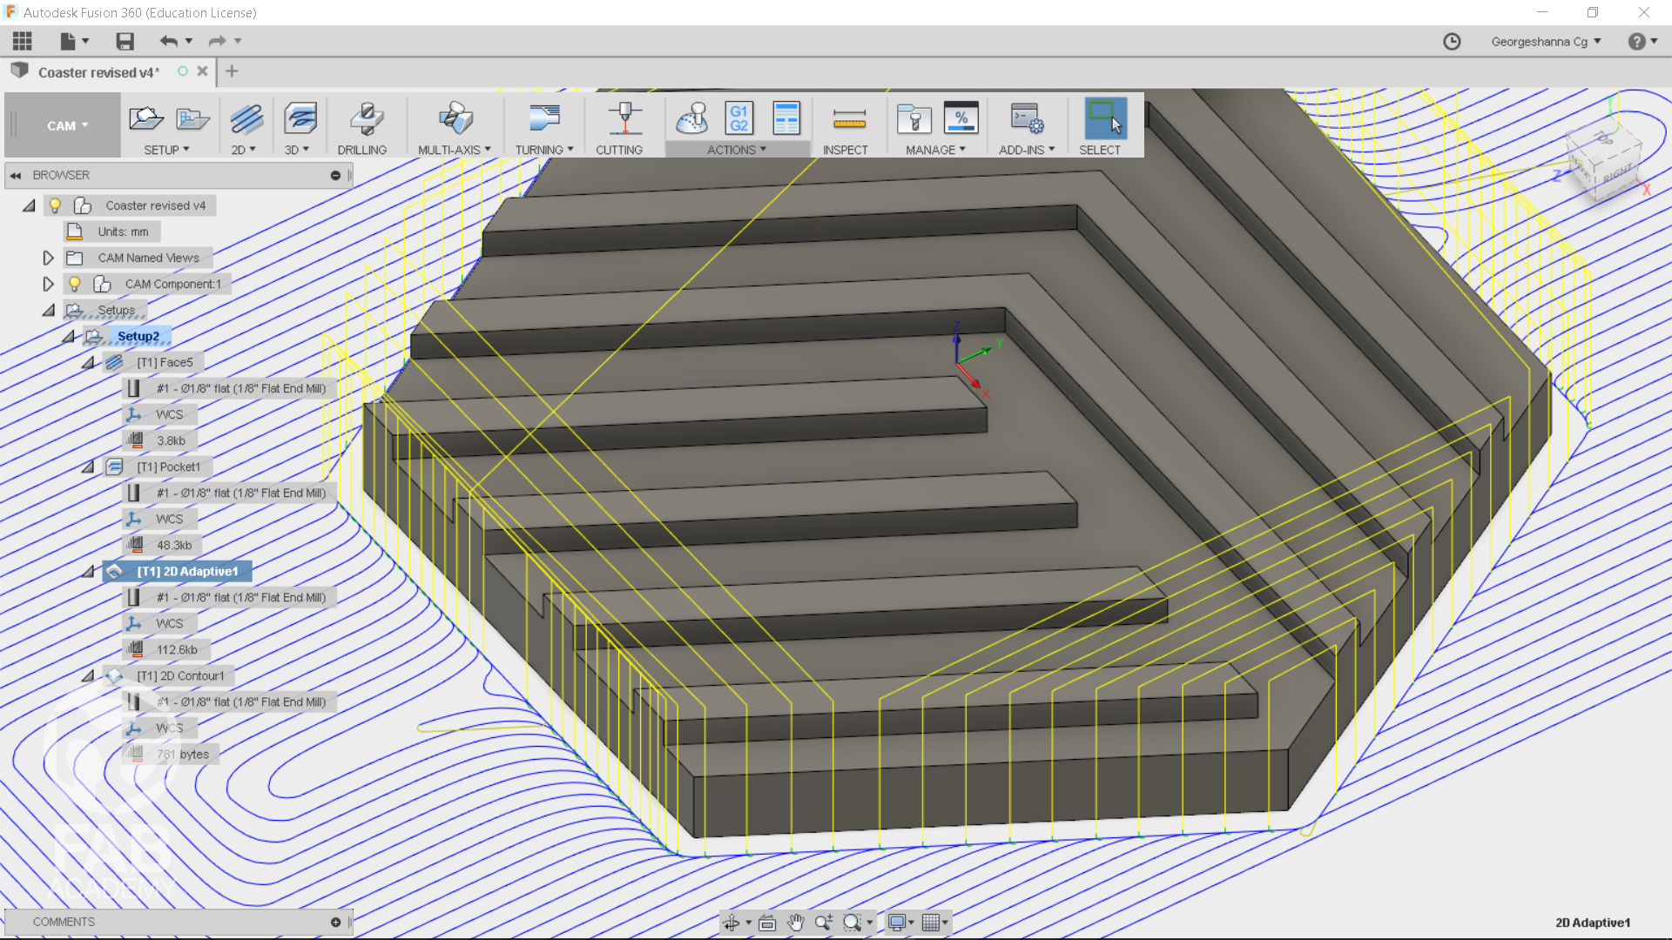Redo the last action
This screenshot has height=940, width=1672.
[x=217, y=41]
